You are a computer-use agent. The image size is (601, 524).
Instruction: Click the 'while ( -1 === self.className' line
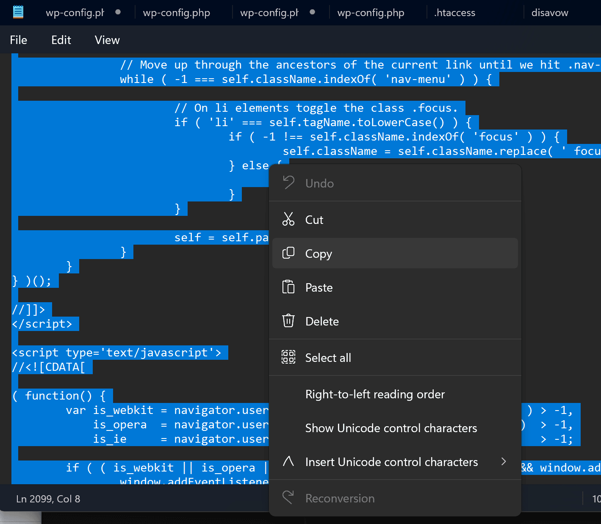(306, 79)
